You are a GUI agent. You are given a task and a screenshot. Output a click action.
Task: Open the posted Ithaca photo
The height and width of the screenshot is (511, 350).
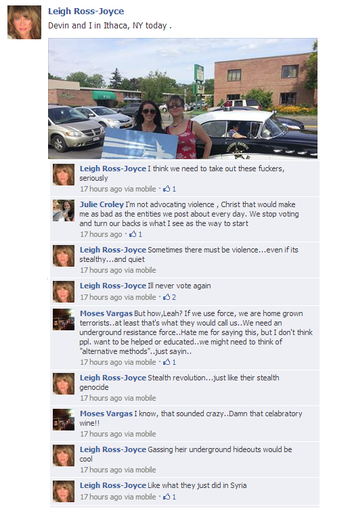183,98
